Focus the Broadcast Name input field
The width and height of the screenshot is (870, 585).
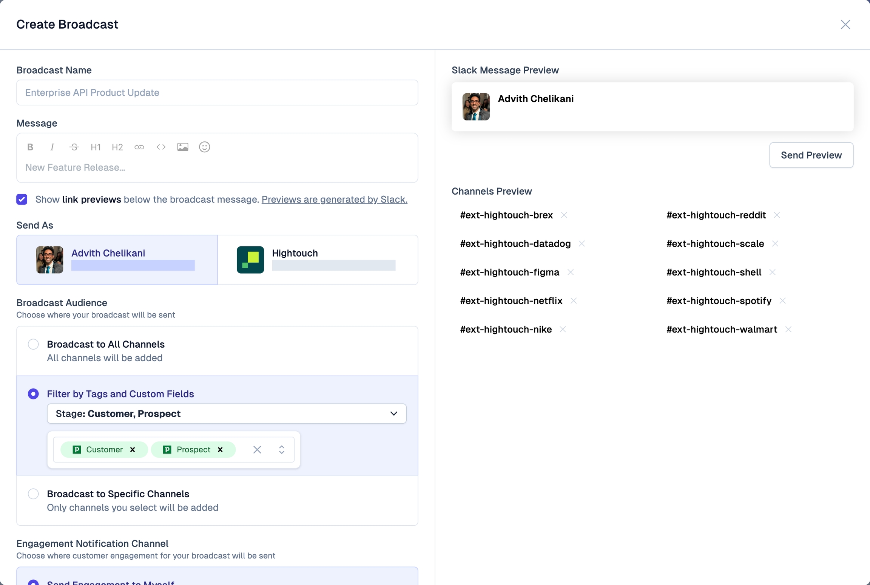point(217,93)
